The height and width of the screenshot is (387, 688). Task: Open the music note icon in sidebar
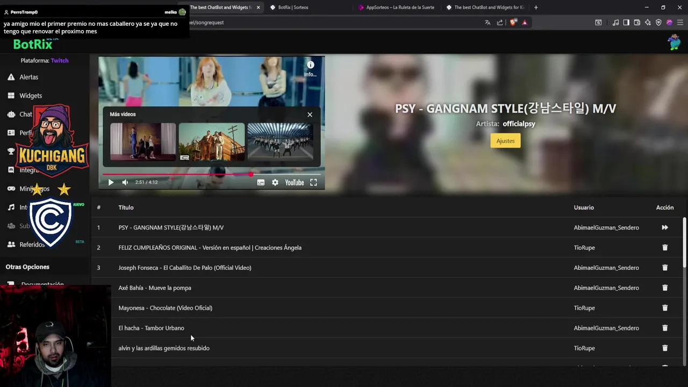pyautogui.click(x=11, y=207)
